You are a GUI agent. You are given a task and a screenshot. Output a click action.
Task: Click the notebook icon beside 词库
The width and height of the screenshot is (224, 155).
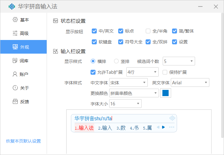tap(15, 60)
